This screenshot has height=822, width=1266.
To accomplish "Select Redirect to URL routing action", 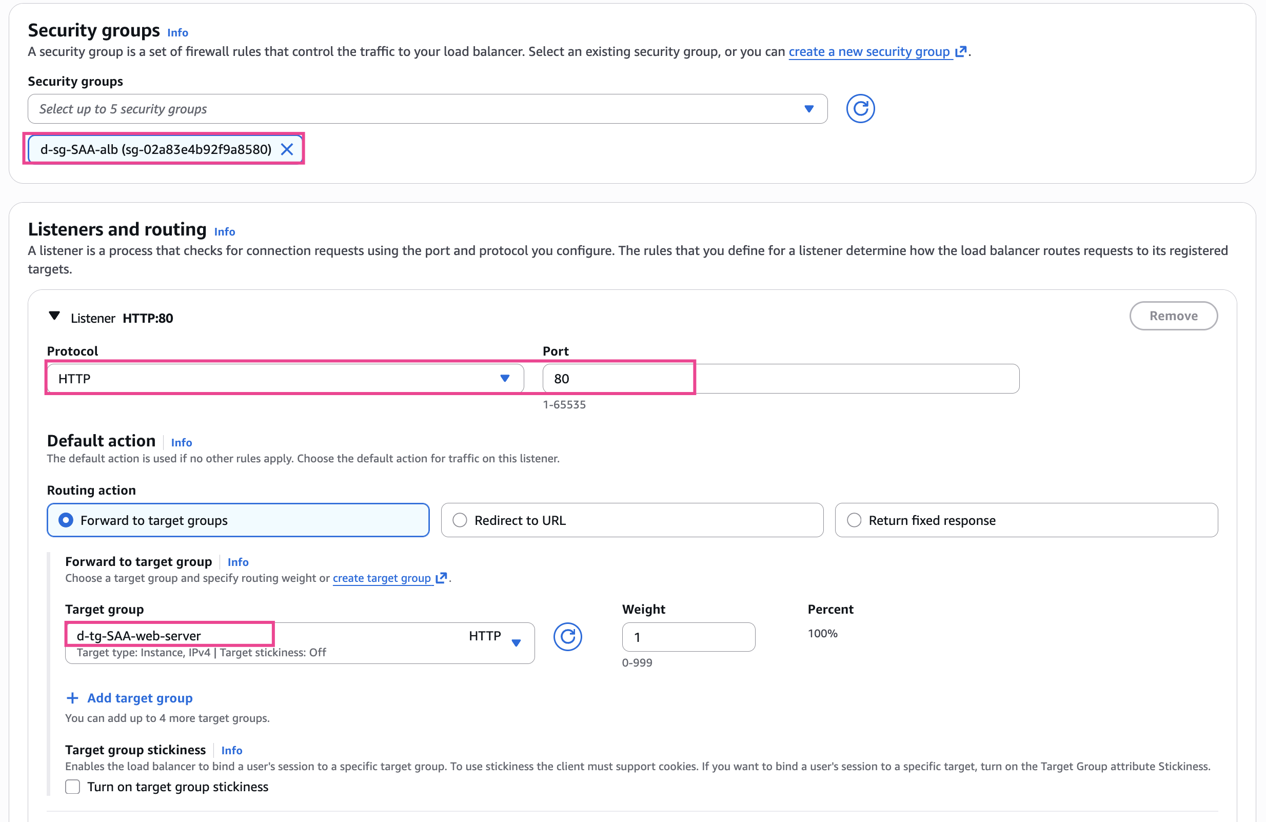I will (x=460, y=520).
